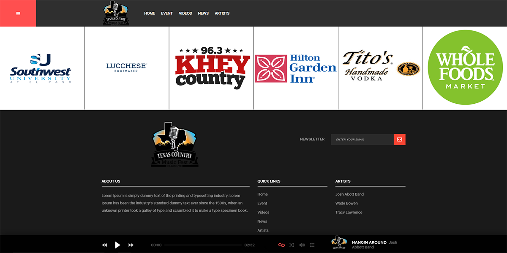This screenshot has width=507, height=253.
Task: Click the QUICK LINKS heading
Action: [269, 181]
